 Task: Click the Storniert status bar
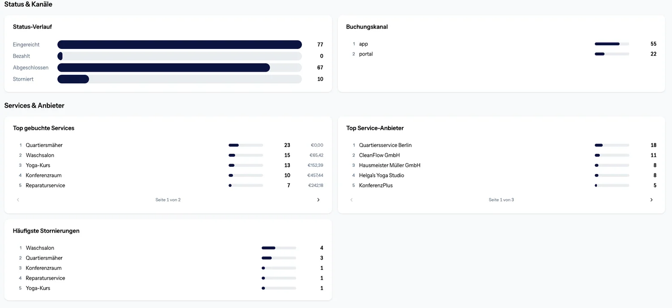[180, 79]
